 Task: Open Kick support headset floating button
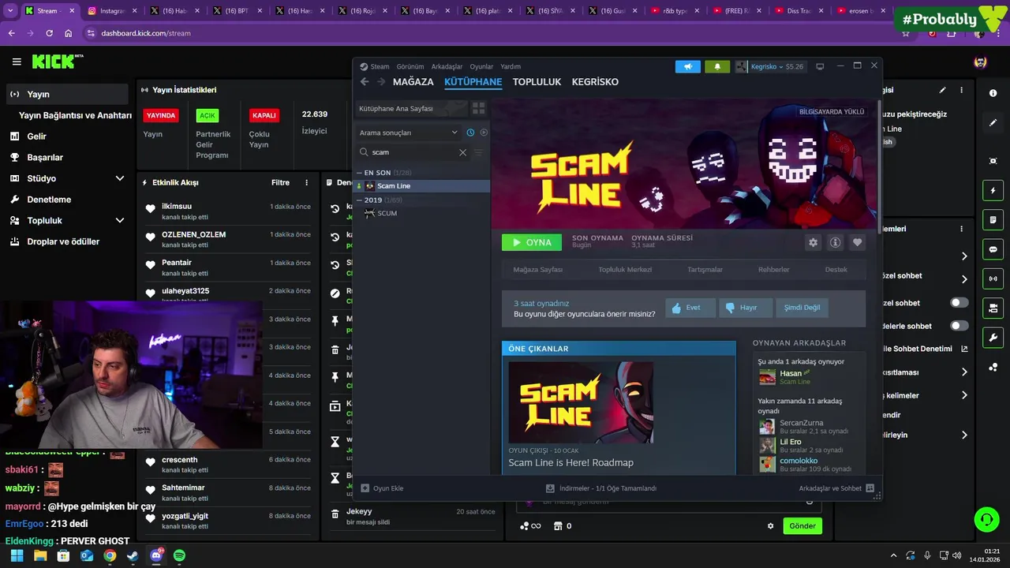(986, 519)
